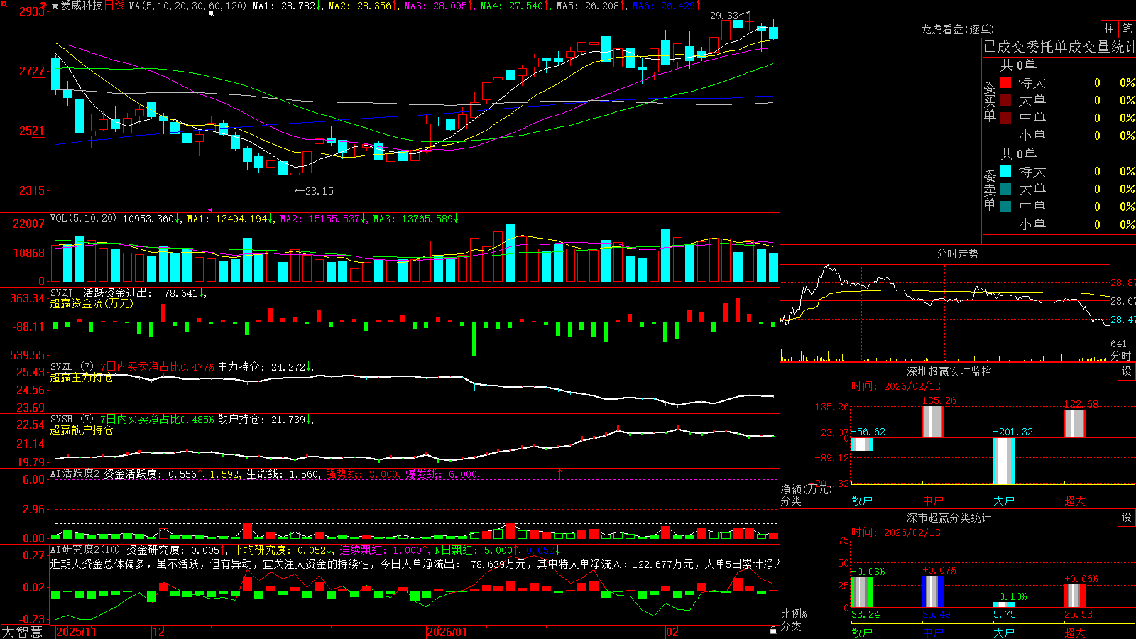Click the dark red 大单 swatch under 委买单

[x=1005, y=100]
